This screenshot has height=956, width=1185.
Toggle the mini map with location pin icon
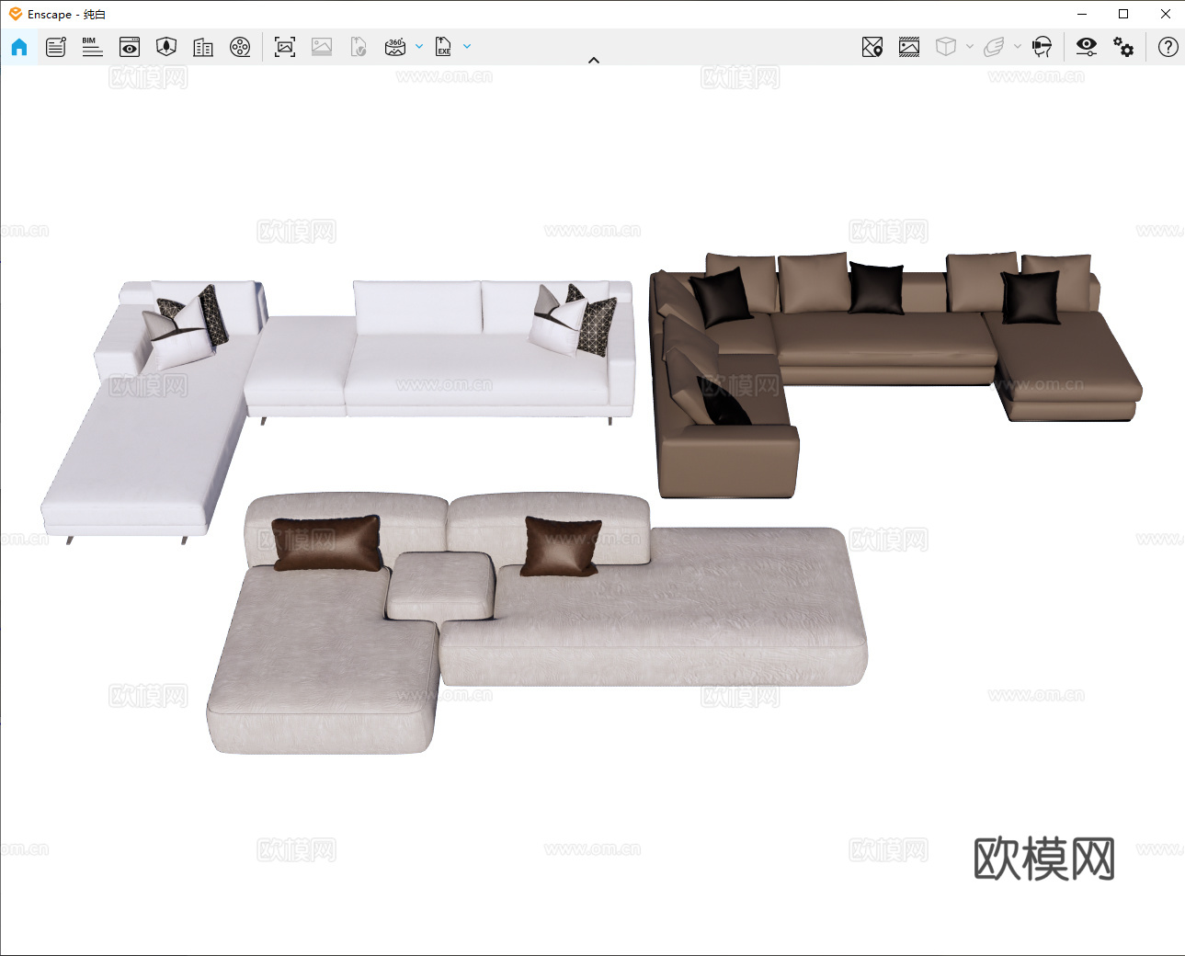(x=872, y=47)
